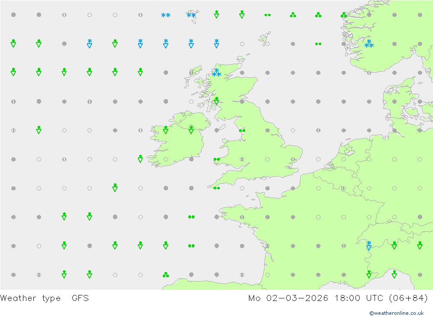
Task: Click the green shower symbol over western Scotland
Action: 216,101
